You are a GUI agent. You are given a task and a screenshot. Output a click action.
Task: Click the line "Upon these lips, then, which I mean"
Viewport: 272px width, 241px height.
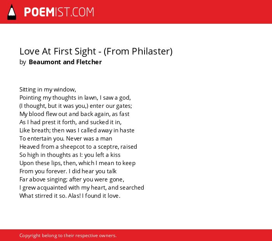[77, 163]
